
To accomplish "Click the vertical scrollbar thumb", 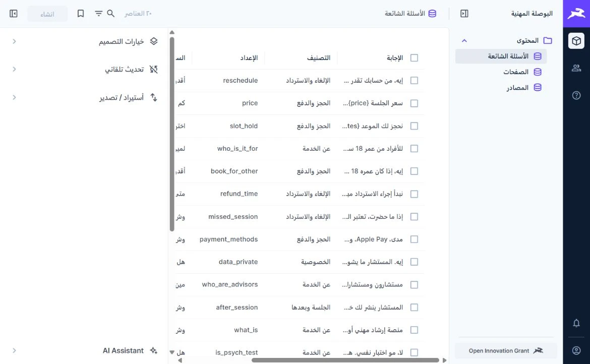I will click(x=172, y=134).
